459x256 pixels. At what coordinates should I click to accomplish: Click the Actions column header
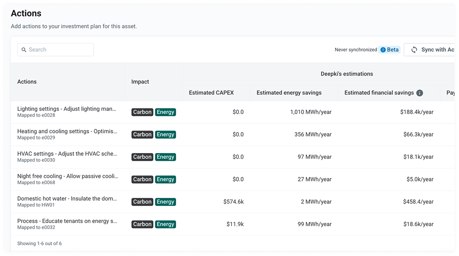[27, 82]
